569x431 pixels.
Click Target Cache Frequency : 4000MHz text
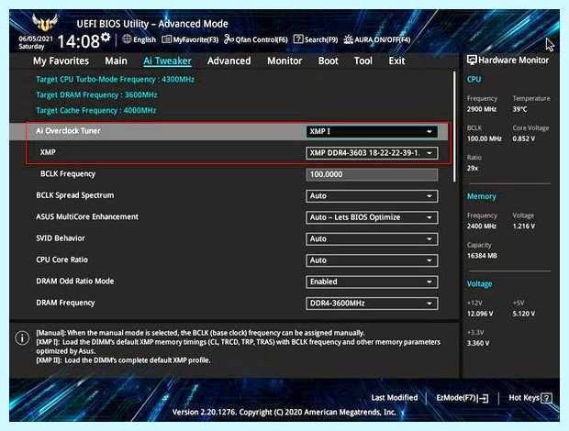[x=96, y=111]
